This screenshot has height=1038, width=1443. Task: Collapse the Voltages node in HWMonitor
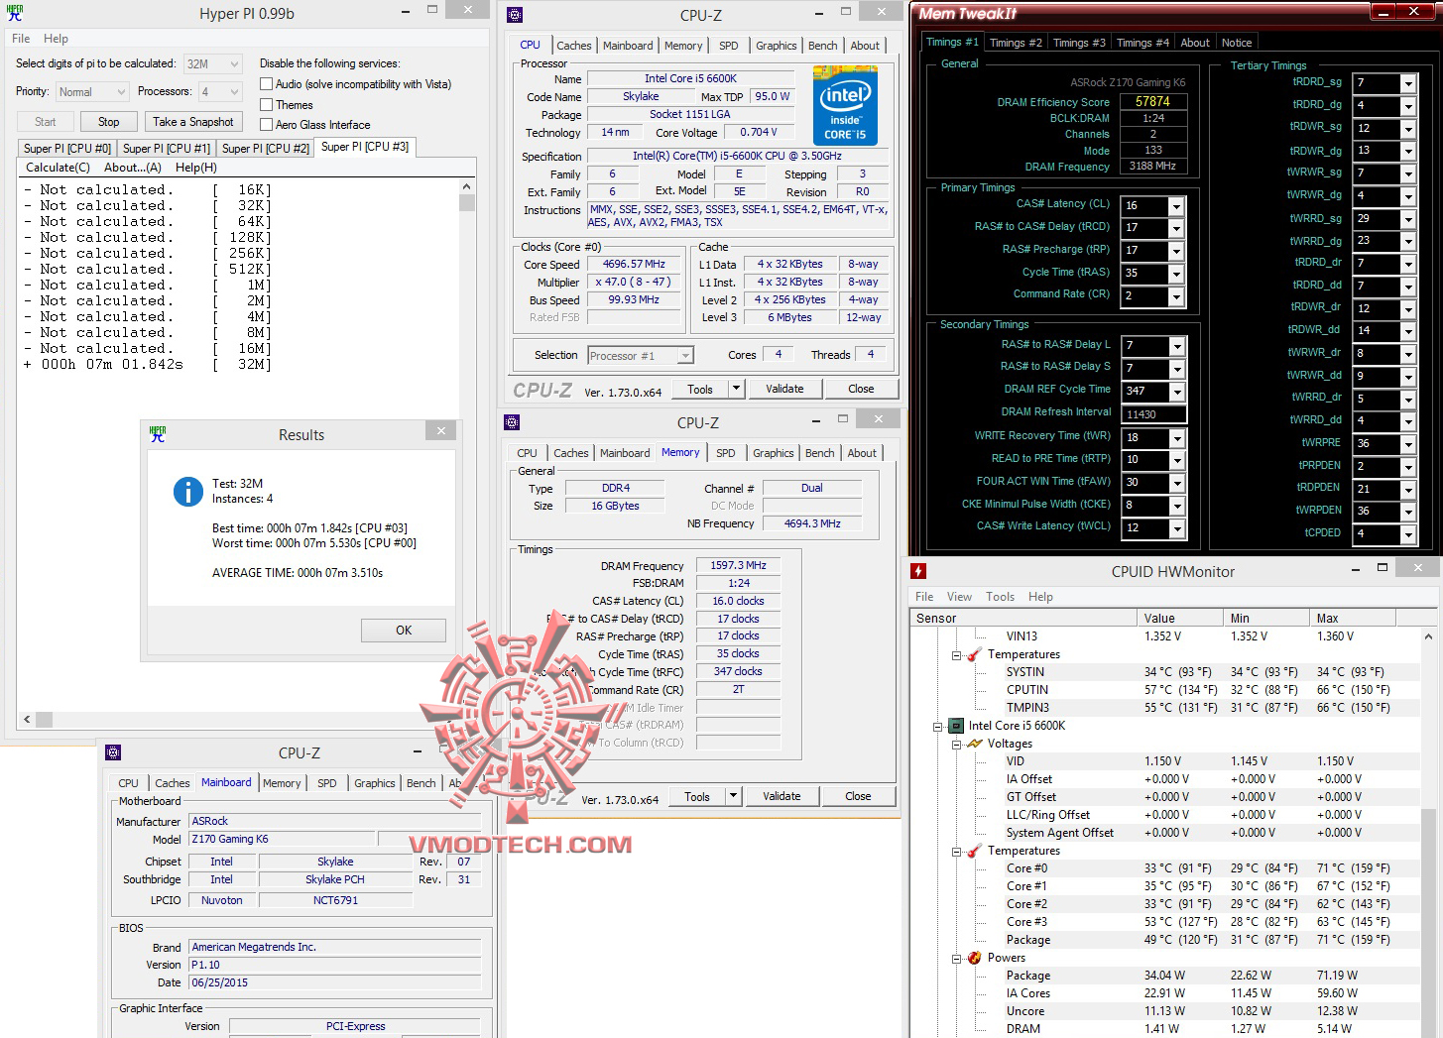tap(957, 745)
